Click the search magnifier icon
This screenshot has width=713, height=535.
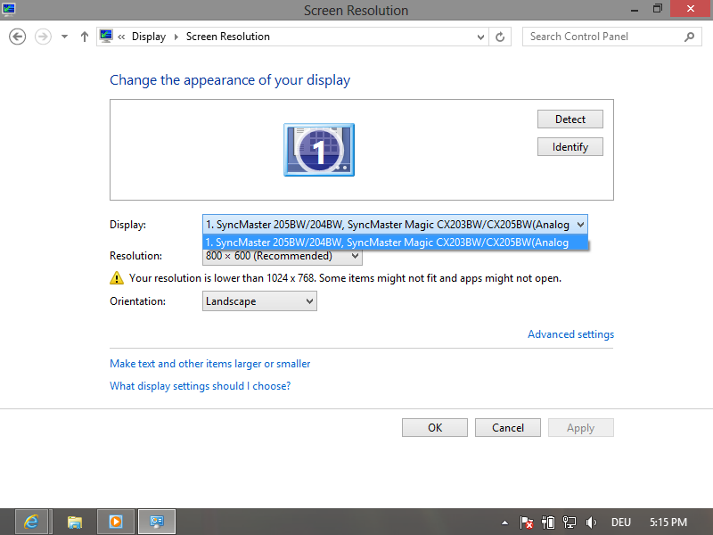[689, 37]
